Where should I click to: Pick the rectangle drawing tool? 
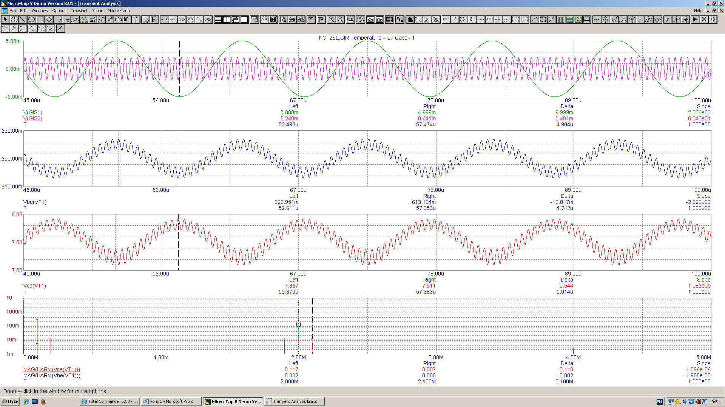point(40,20)
